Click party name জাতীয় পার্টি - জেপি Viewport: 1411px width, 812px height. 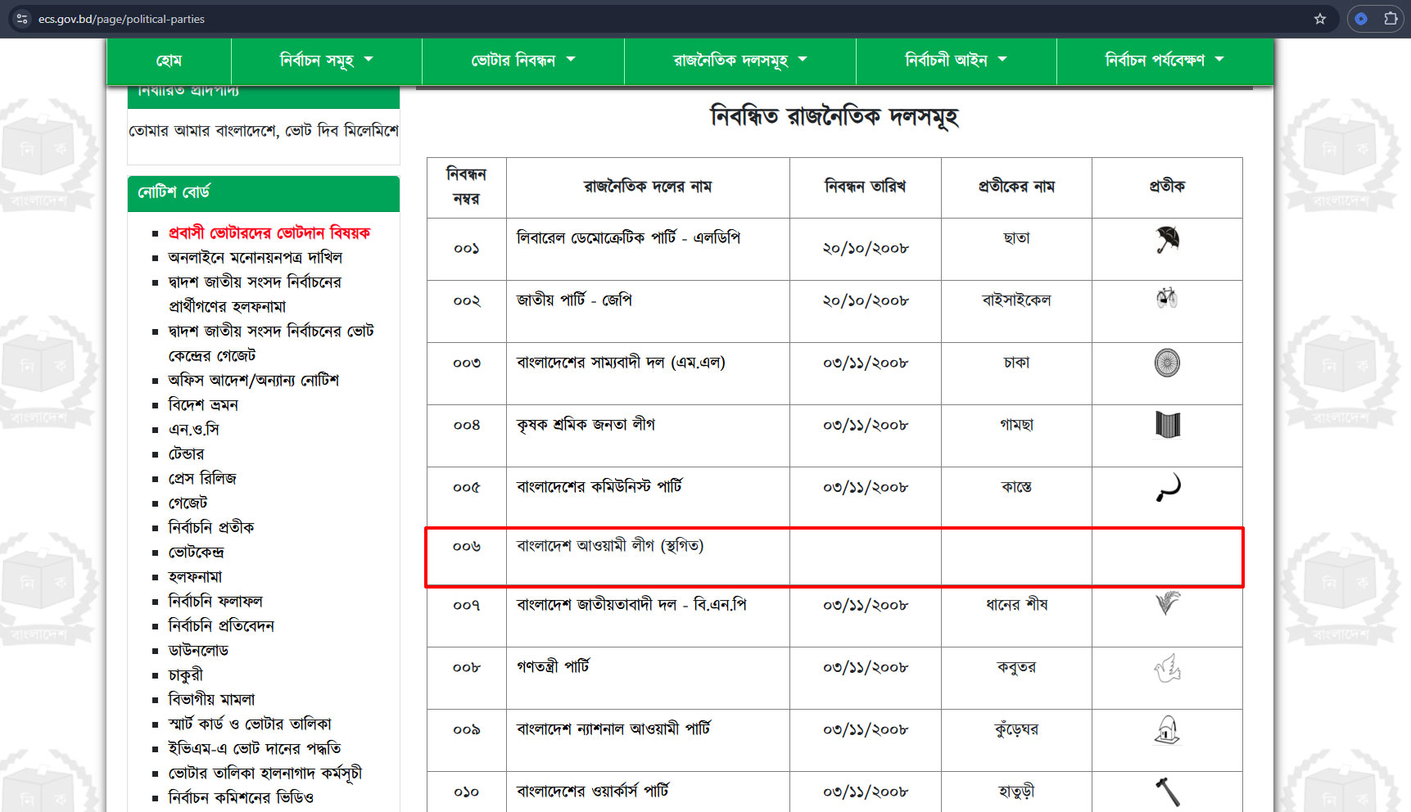point(574,300)
